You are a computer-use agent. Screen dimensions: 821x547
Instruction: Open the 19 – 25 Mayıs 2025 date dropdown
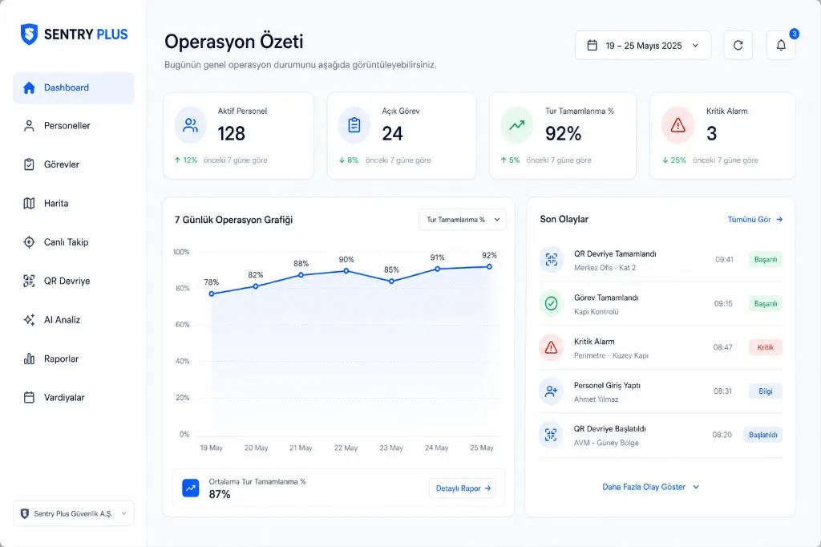click(x=643, y=46)
